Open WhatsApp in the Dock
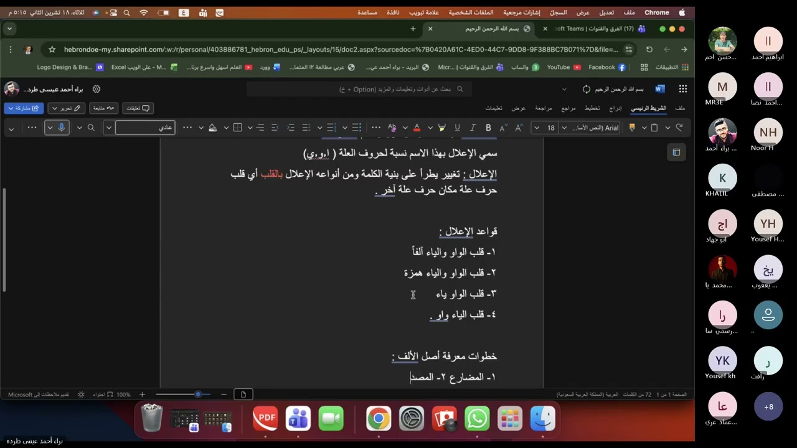This screenshot has width=797, height=448. click(477, 419)
